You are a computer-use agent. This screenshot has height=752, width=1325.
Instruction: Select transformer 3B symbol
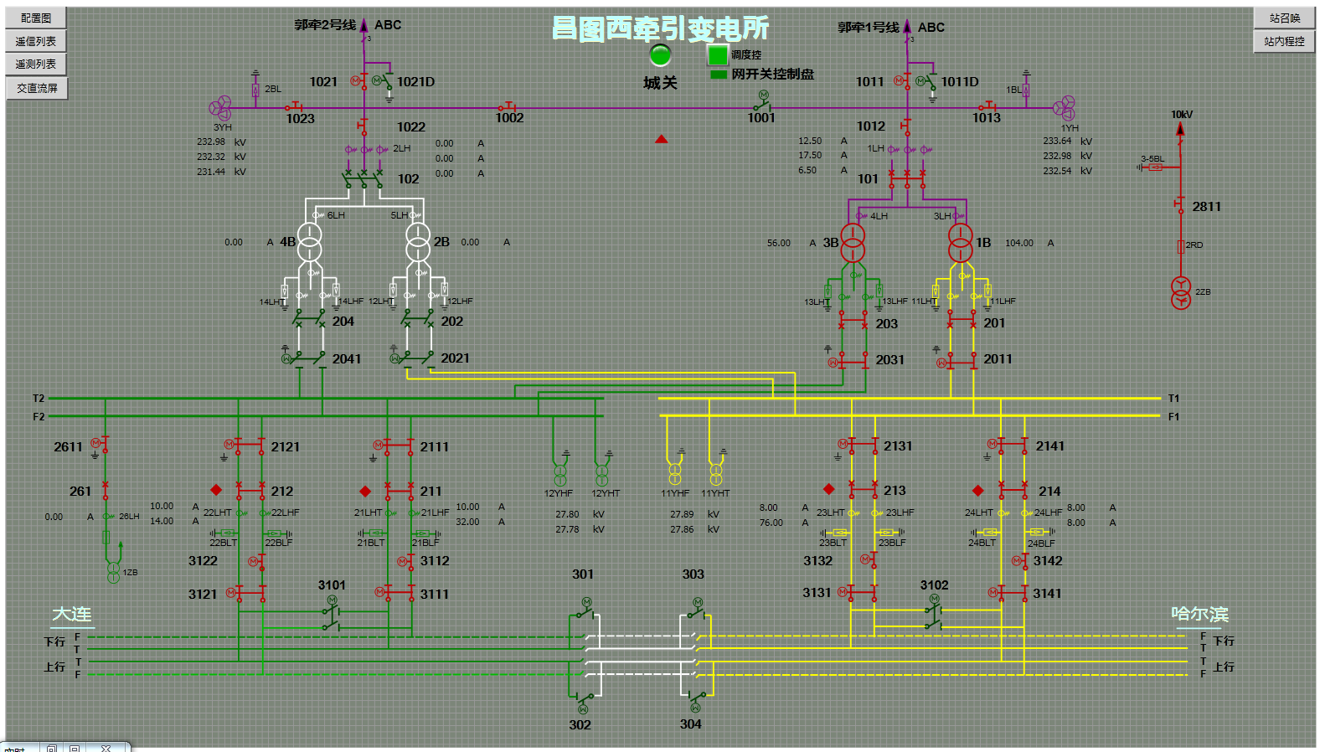pos(853,242)
